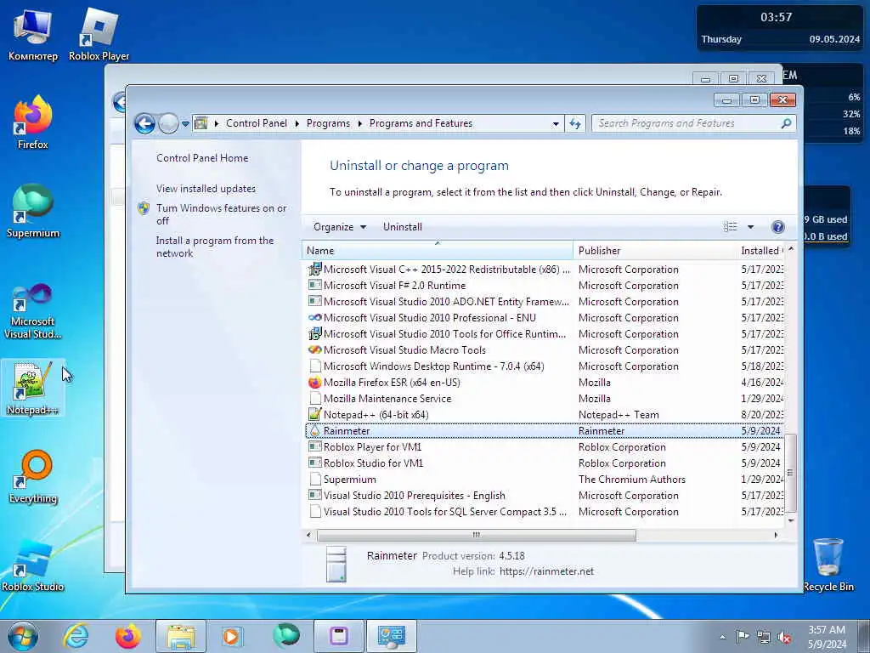Open the Компютер desktop icon

click(x=33, y=35)
